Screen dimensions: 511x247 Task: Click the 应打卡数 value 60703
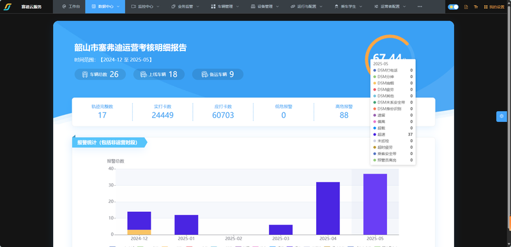click(x=223, y=115)
